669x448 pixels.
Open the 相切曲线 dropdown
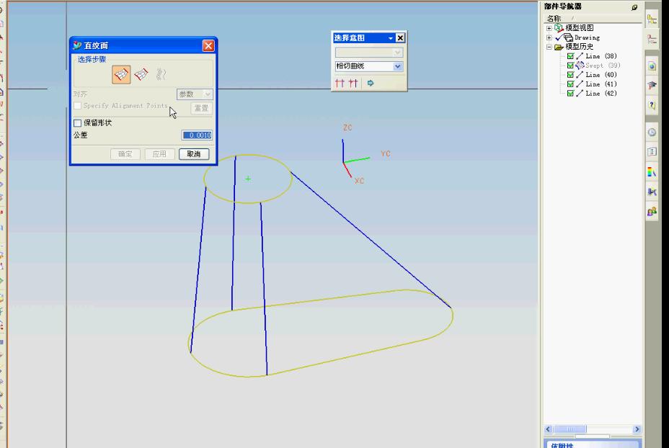coord(368,66)
